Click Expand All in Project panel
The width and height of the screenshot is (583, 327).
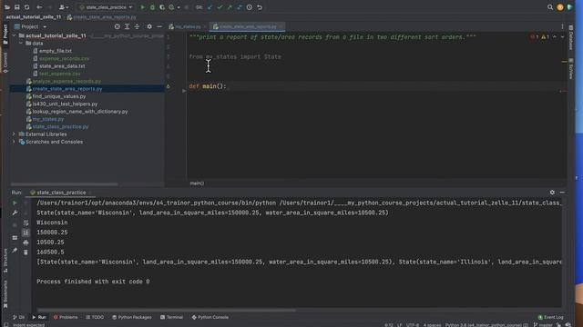tap(128, 26)
